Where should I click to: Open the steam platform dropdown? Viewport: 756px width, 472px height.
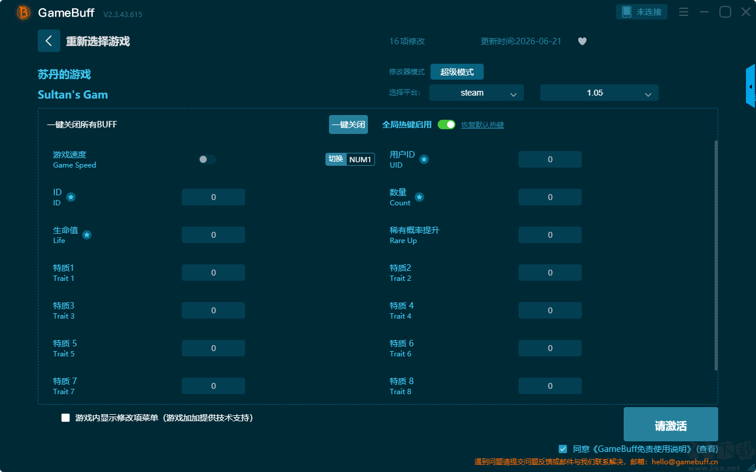point(477,93)
